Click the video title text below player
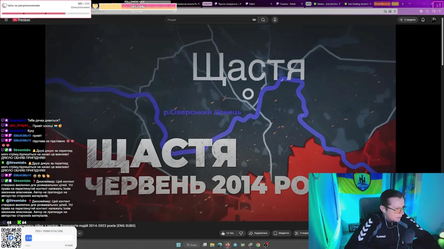444x249 pixels. point(71,225)
